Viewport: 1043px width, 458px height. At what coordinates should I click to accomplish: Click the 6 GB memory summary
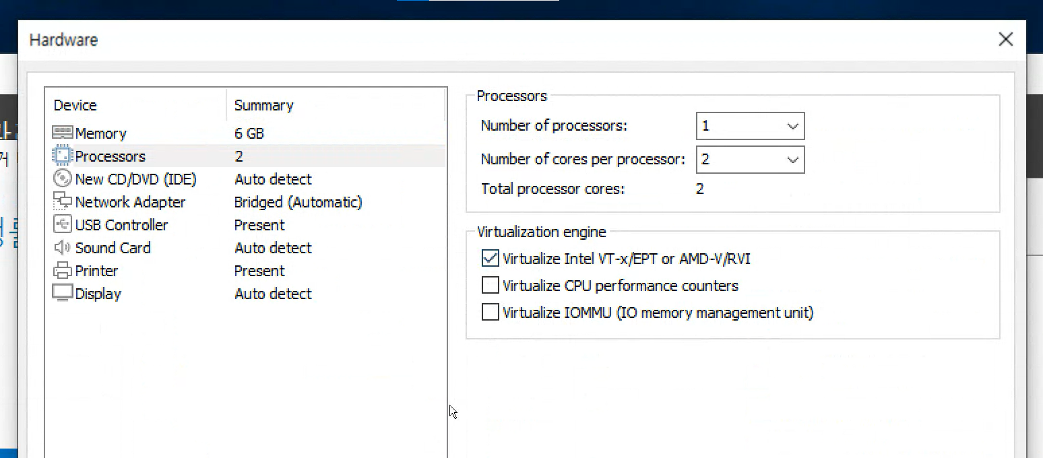point(249,133)
